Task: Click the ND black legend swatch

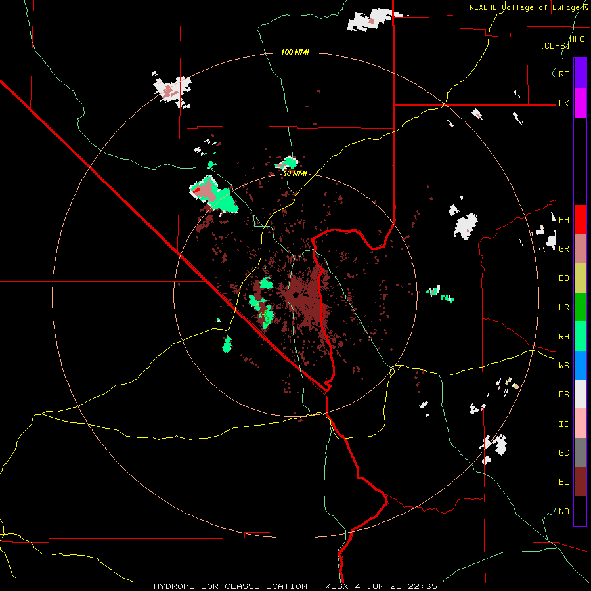Action: pyautogui.click(x=580, y=511)
